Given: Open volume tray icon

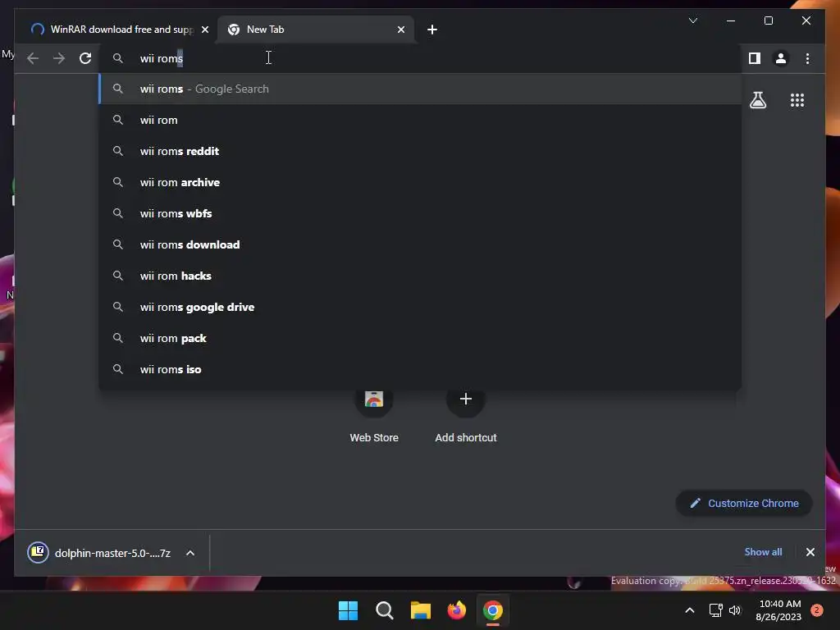Looking at the screenshot, I should 735,610.
